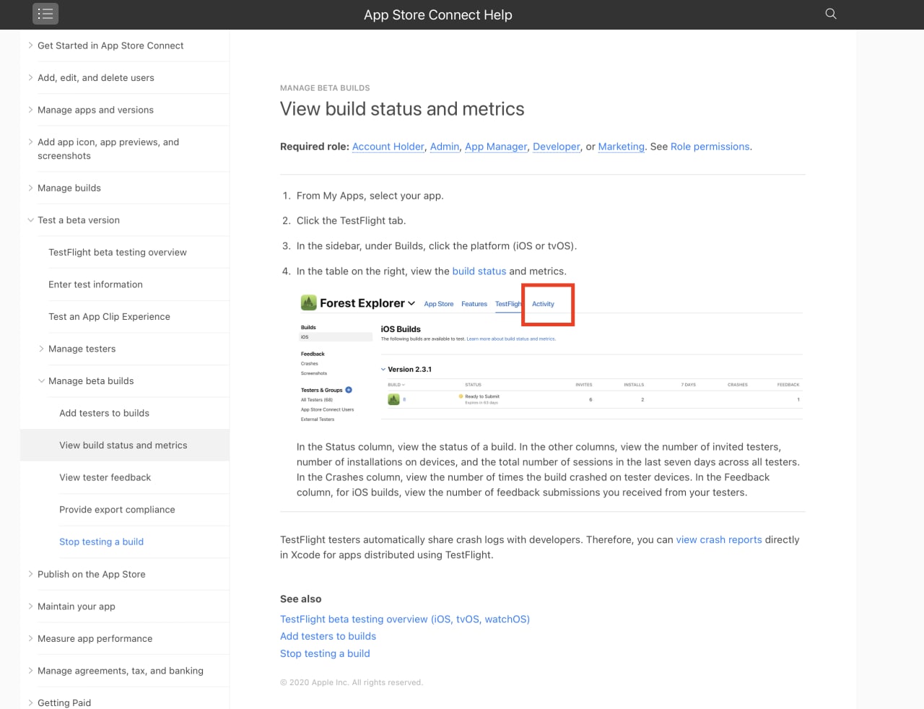Click the Forest Explorer app icon

[x=309, y=303]
